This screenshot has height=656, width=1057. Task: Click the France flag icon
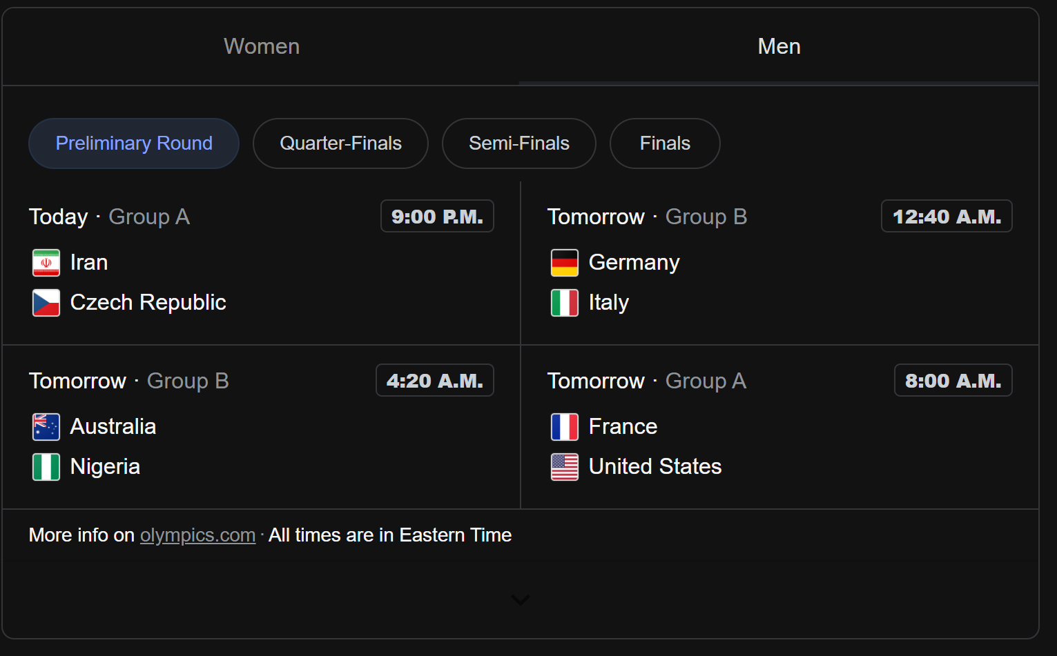coord(564,427)
